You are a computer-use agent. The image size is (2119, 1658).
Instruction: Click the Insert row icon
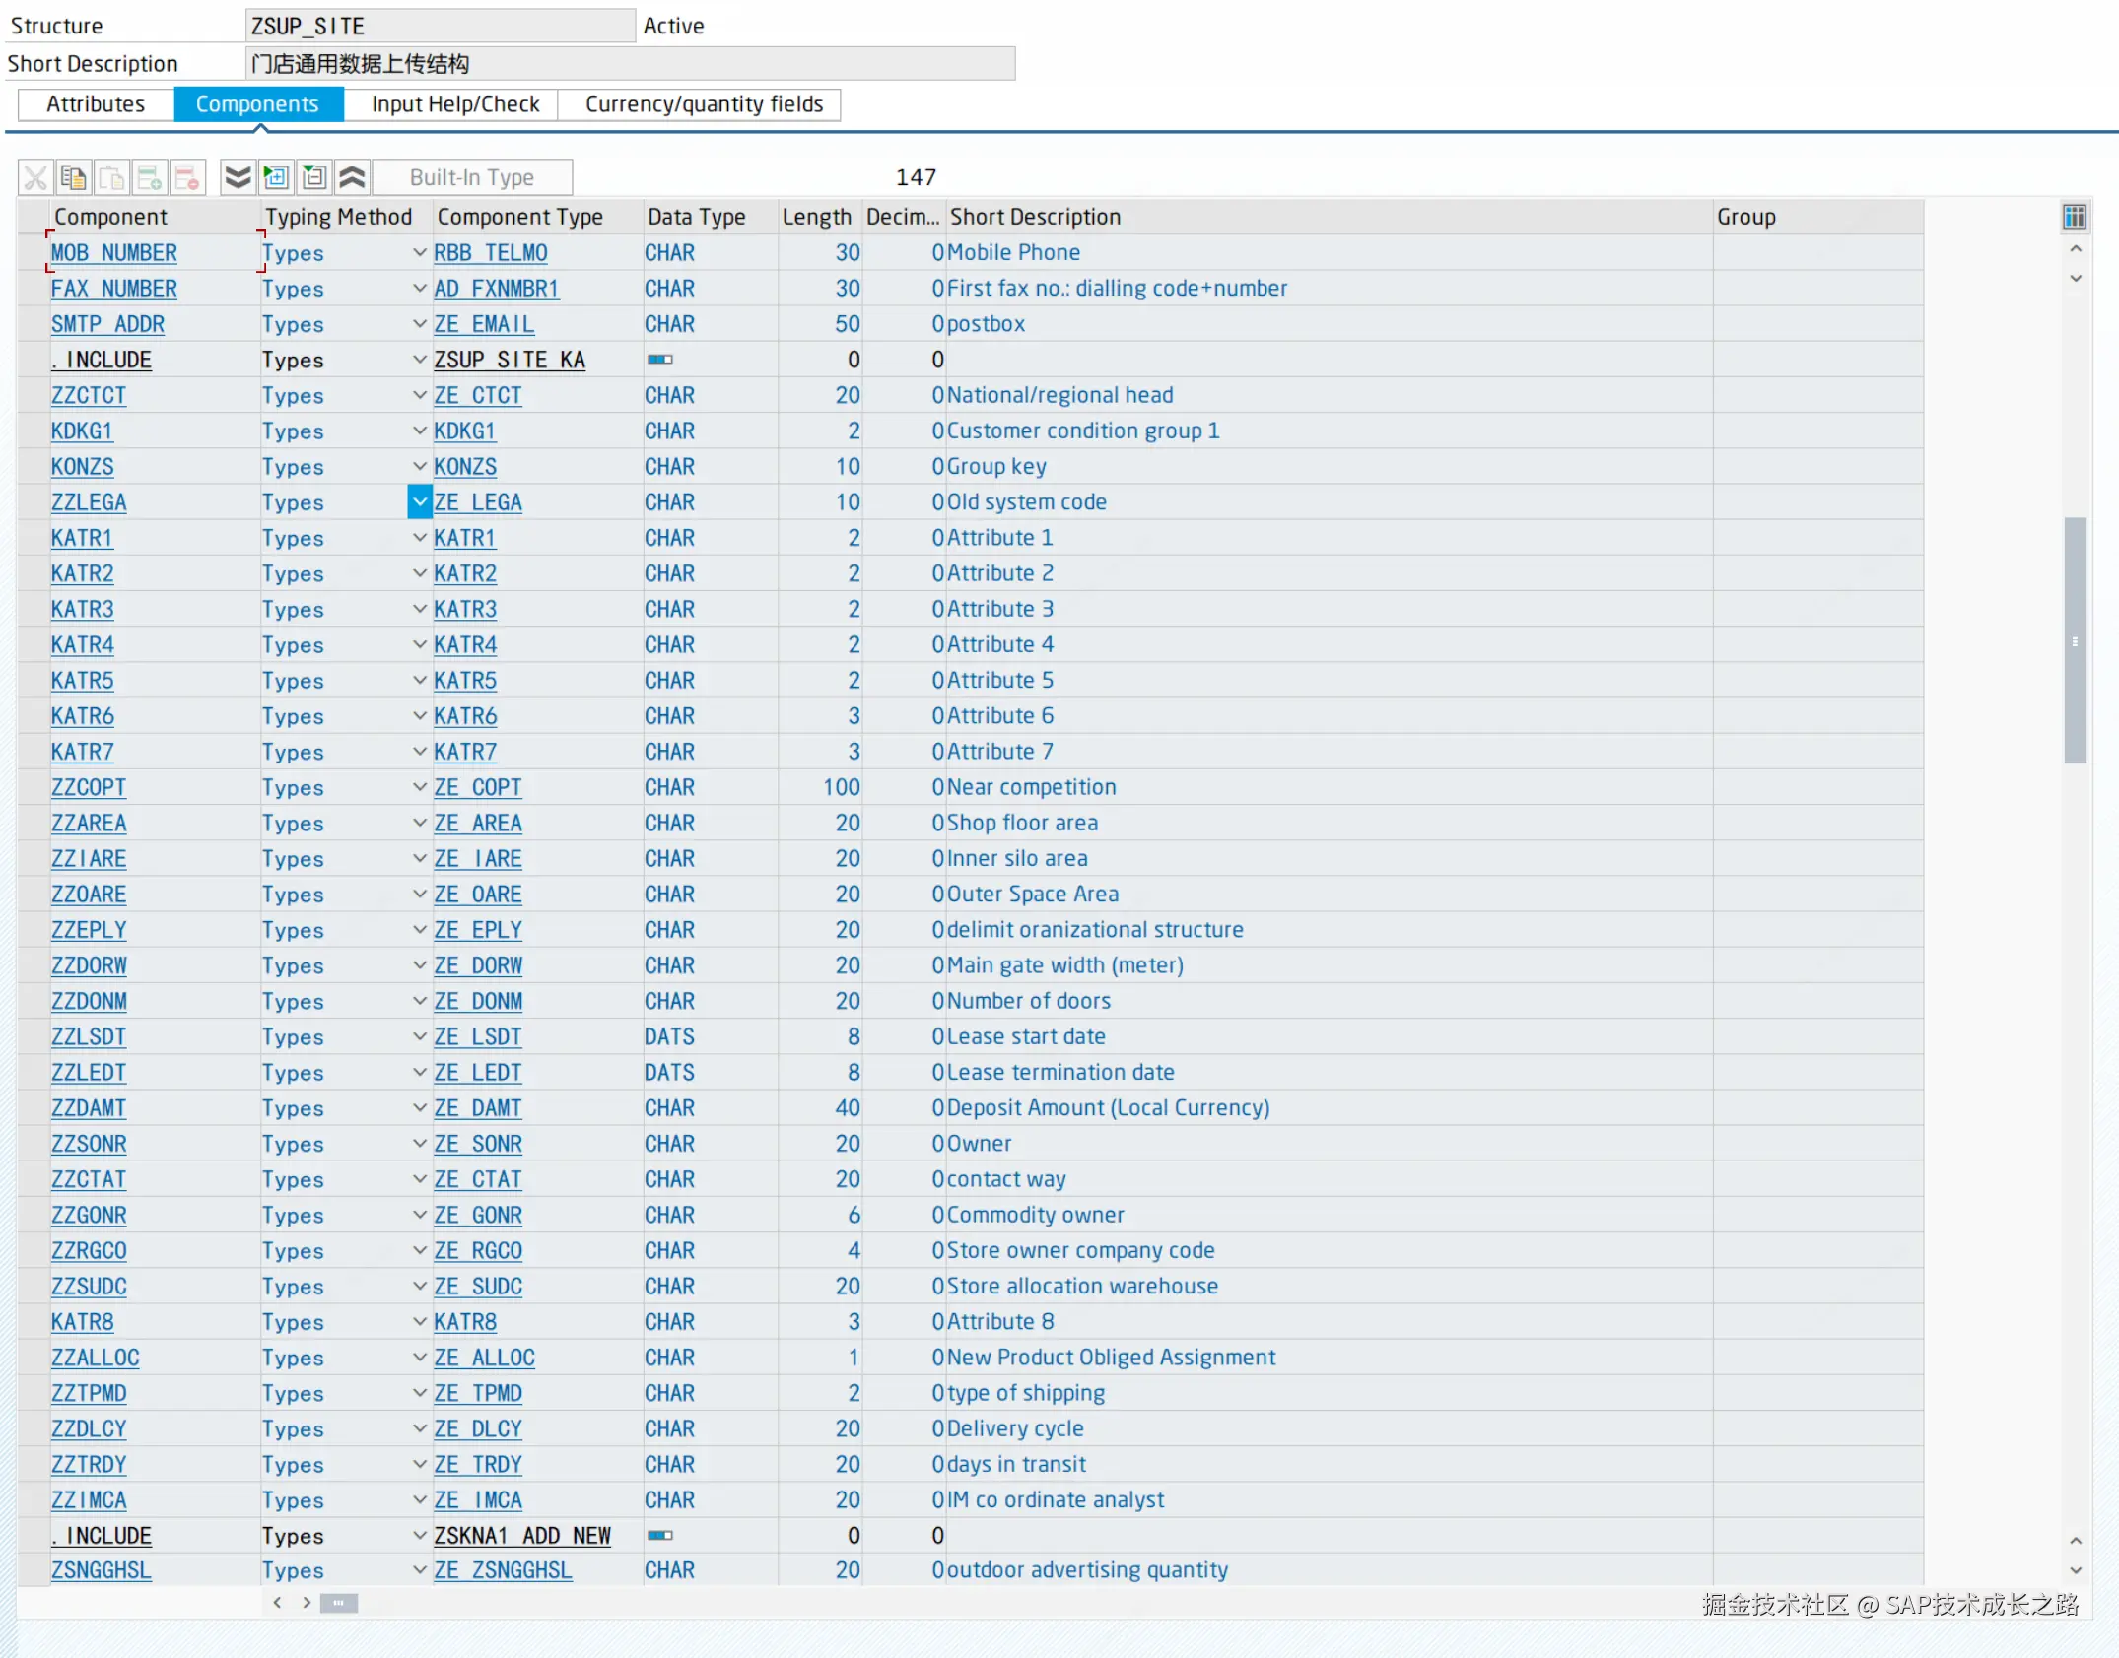tap(150, 177)
